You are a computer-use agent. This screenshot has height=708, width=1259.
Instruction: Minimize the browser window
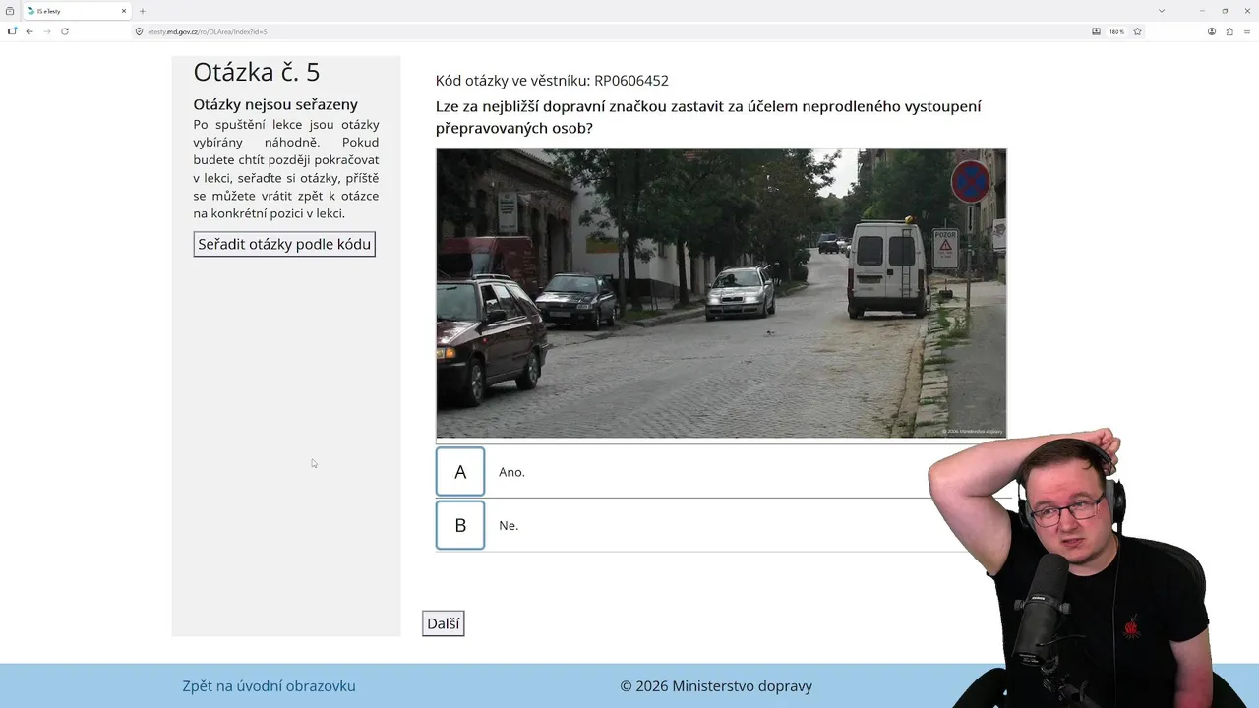pyautogui.click(x=1202, y=11)
